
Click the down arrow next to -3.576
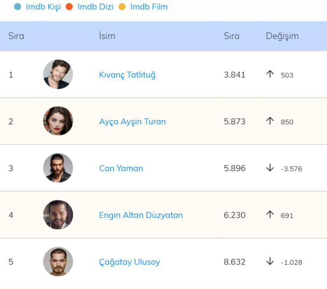pyautogui.click(x=270, y=168)
